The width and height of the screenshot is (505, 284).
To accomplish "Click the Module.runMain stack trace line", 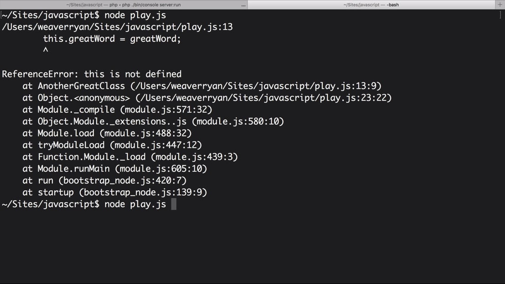I will coord(115,169).
